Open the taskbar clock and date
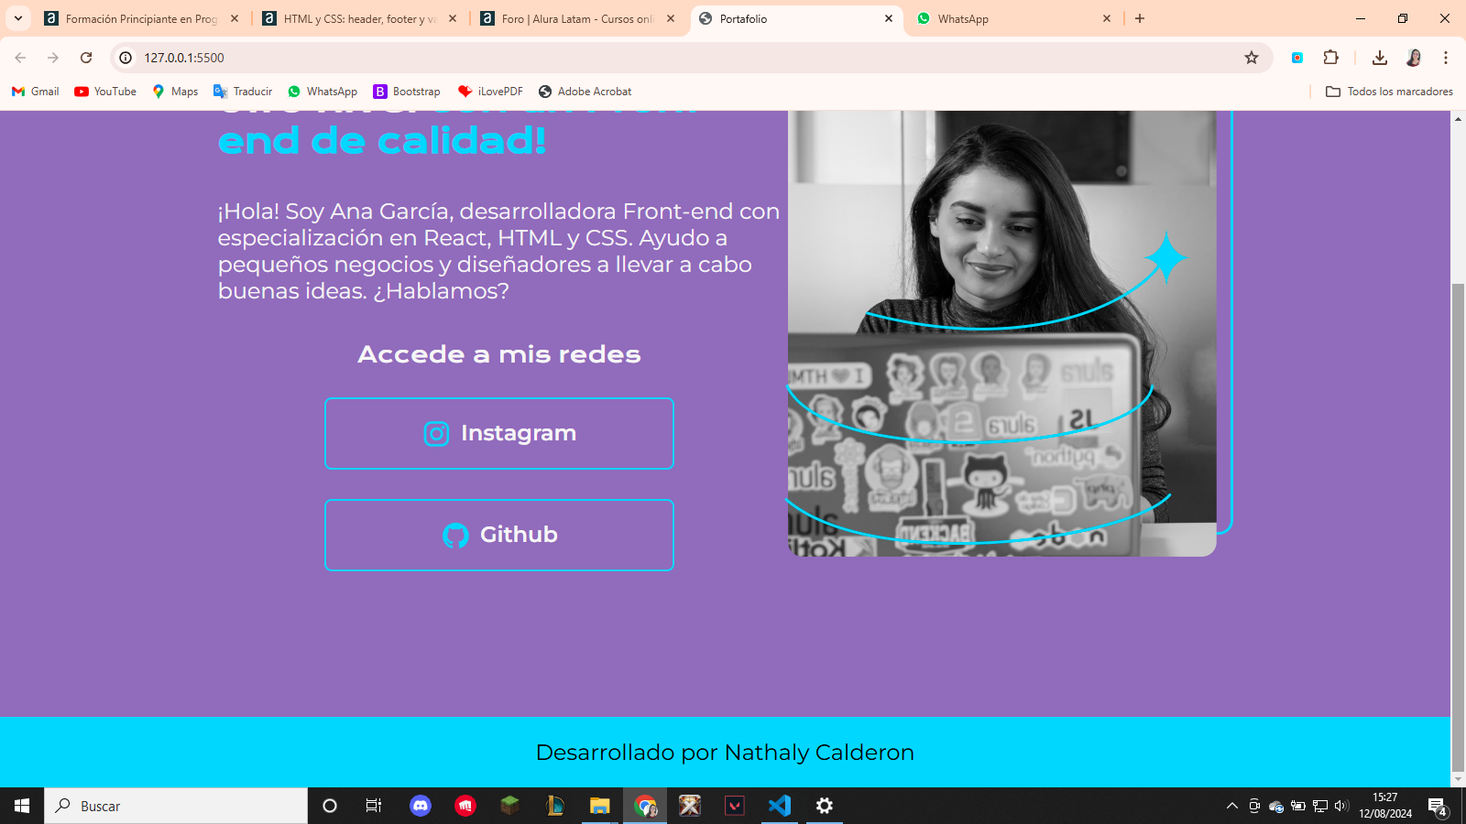 1385,806
